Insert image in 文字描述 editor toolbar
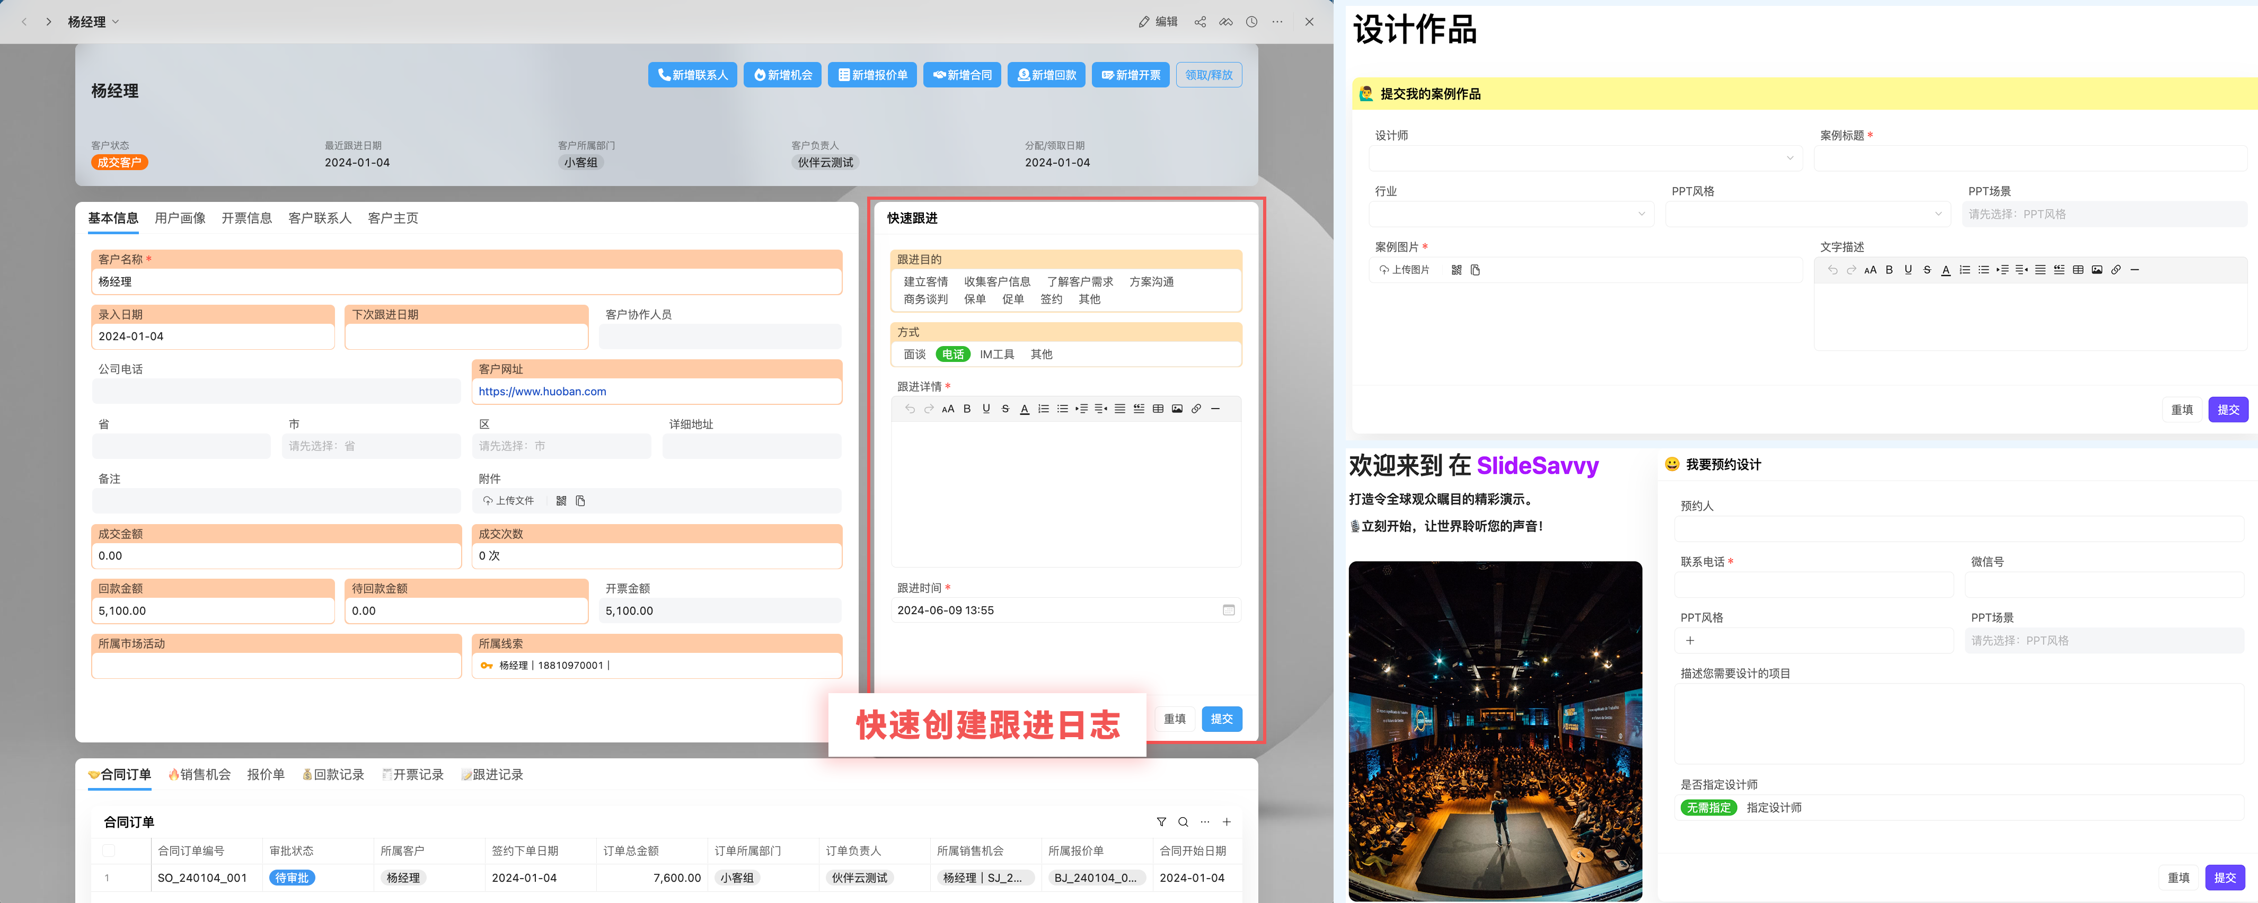The width and height of the screenshot is (2258, 903). (2097, 270)
